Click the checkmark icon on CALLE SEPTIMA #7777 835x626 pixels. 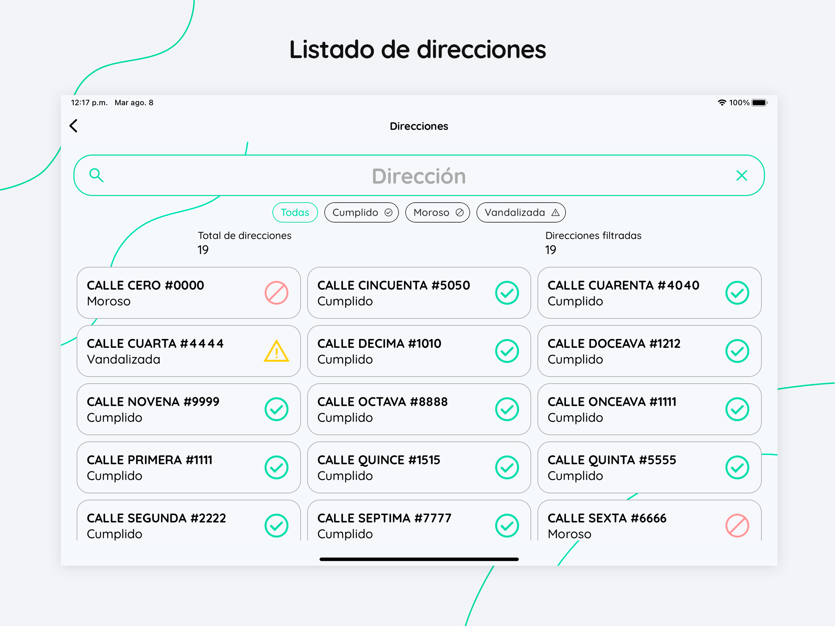pos(506,525)
